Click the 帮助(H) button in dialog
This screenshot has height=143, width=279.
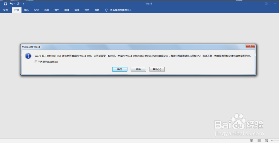tap(157, 69)
